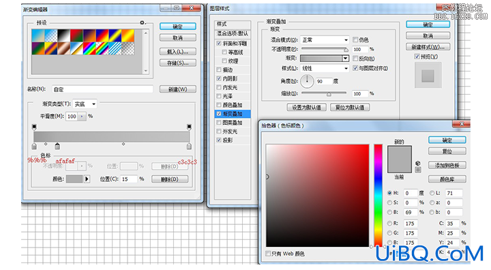Open the gradient picker dropdown arrow

click(345, 58)
